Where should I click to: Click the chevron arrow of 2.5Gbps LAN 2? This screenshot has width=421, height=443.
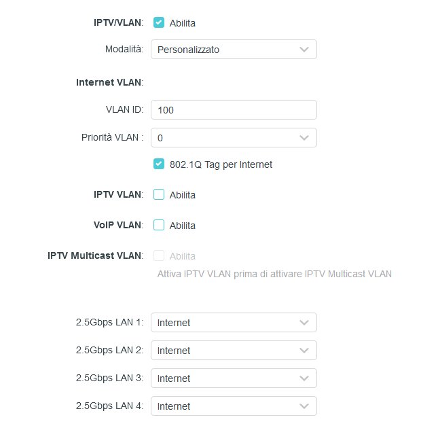coord(304,351)
